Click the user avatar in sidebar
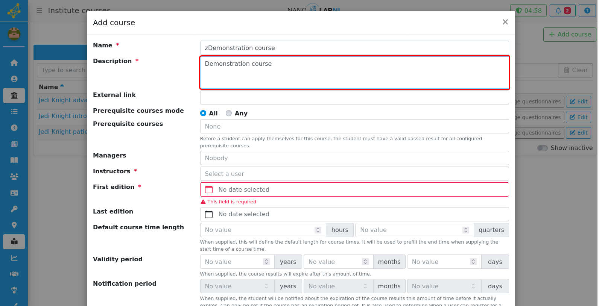This screenshot has width=602, height=306. [14, 34]
